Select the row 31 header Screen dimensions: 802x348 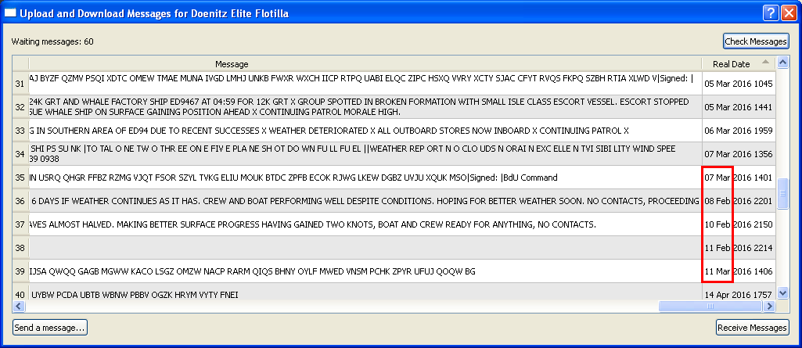pos(20,83)
